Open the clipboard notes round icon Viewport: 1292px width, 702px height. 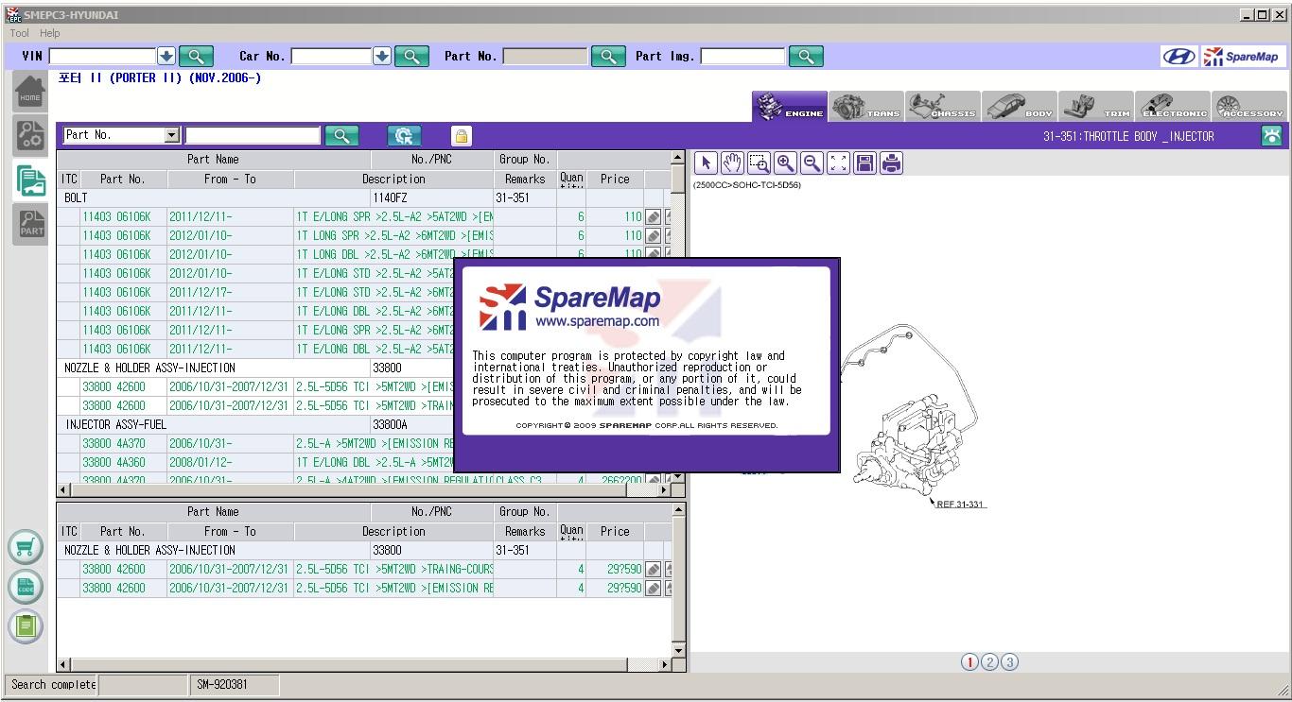click(x=26, y=625)
